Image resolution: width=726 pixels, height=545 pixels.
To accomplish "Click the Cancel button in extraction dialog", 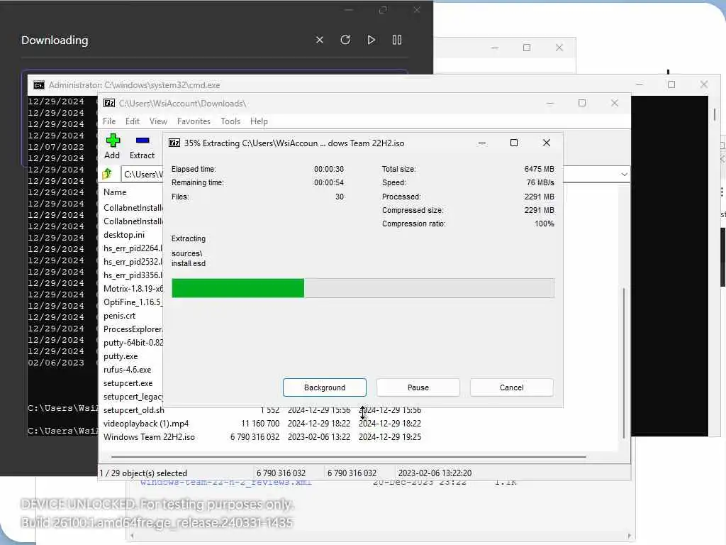I will 512,387.
